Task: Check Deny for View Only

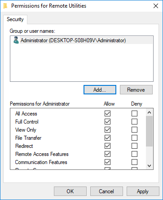Action: pyautogui.click(x=134, y=130)
